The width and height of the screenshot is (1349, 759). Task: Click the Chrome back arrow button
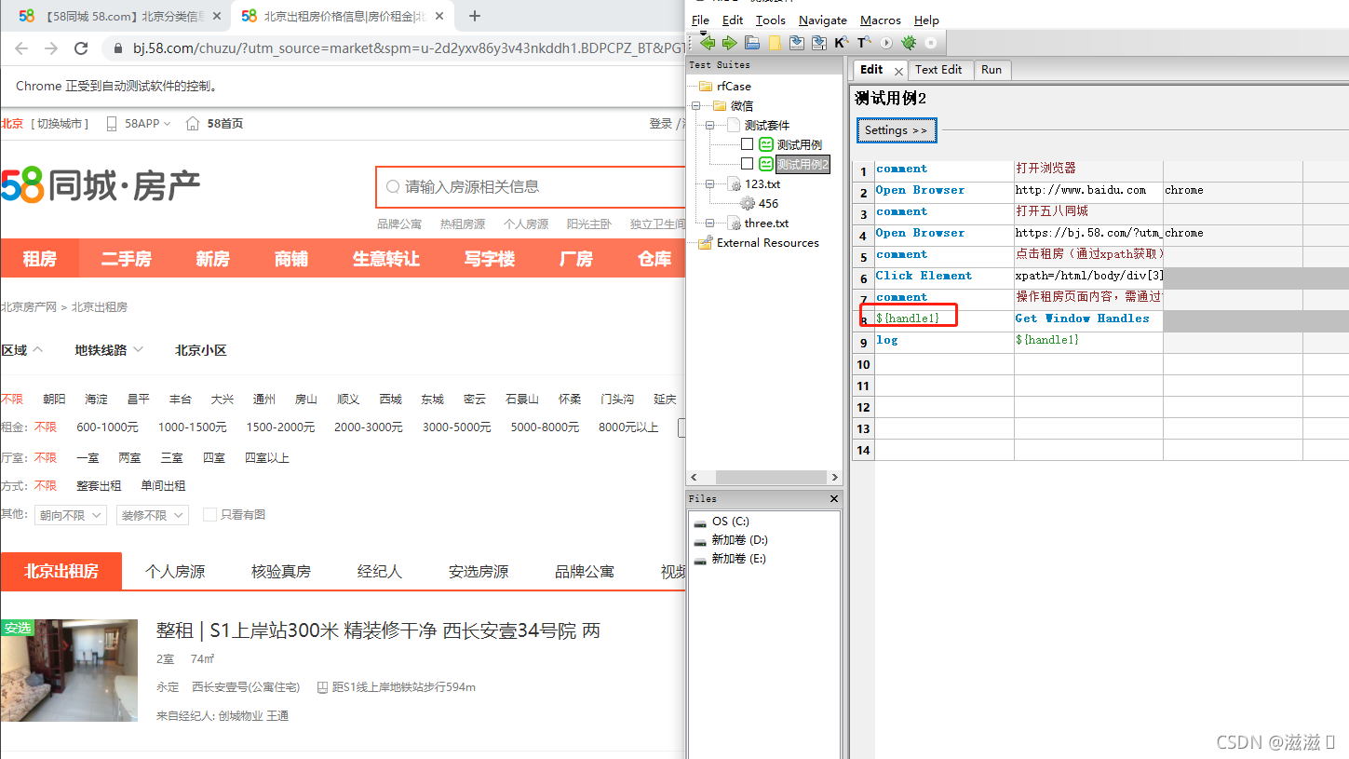pyautogui.click(x=21, y=48)
